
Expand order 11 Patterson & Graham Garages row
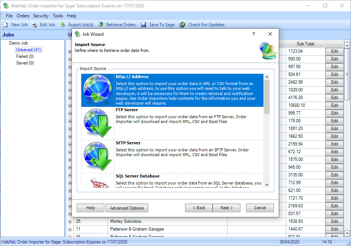point(70,229)
